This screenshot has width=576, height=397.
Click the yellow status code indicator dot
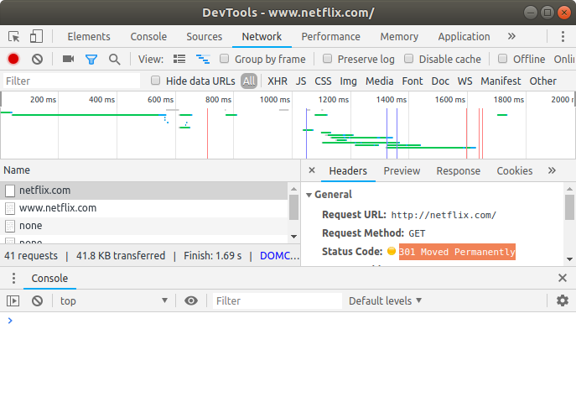392,251
